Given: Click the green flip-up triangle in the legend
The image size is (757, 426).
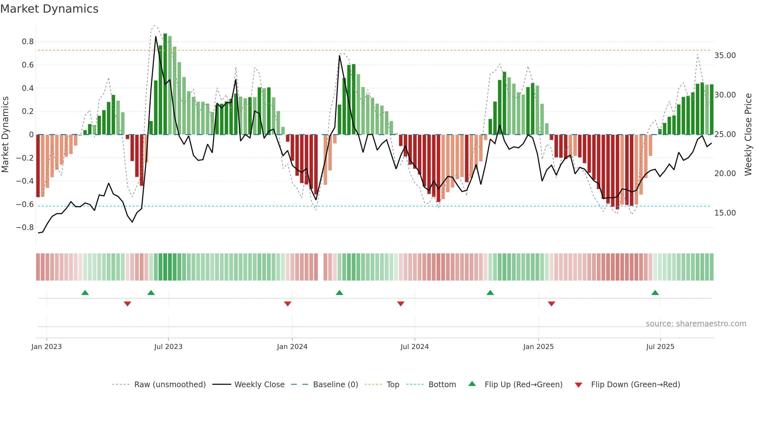Looking at the screenshot, I should [472, 384].
